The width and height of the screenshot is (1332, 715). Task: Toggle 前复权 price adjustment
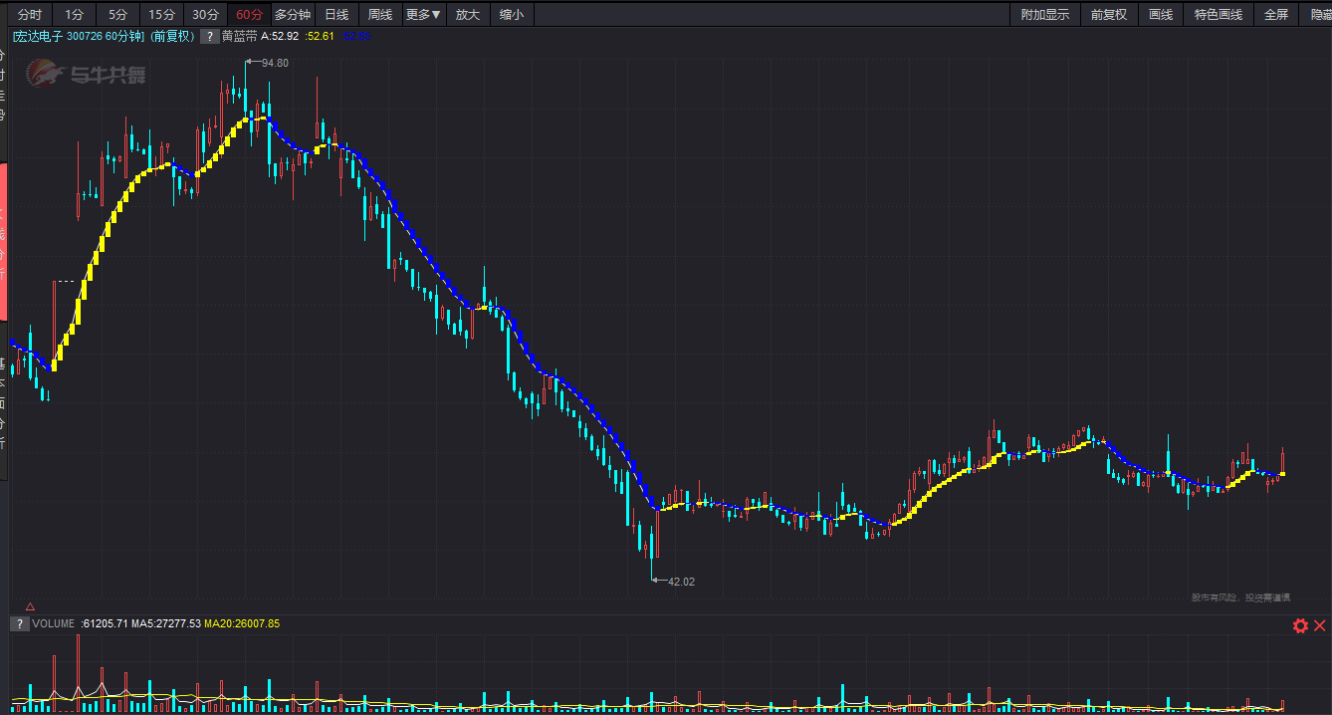1109,14
